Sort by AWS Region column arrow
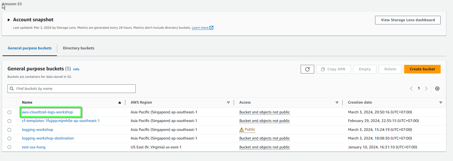 (228, 102)
